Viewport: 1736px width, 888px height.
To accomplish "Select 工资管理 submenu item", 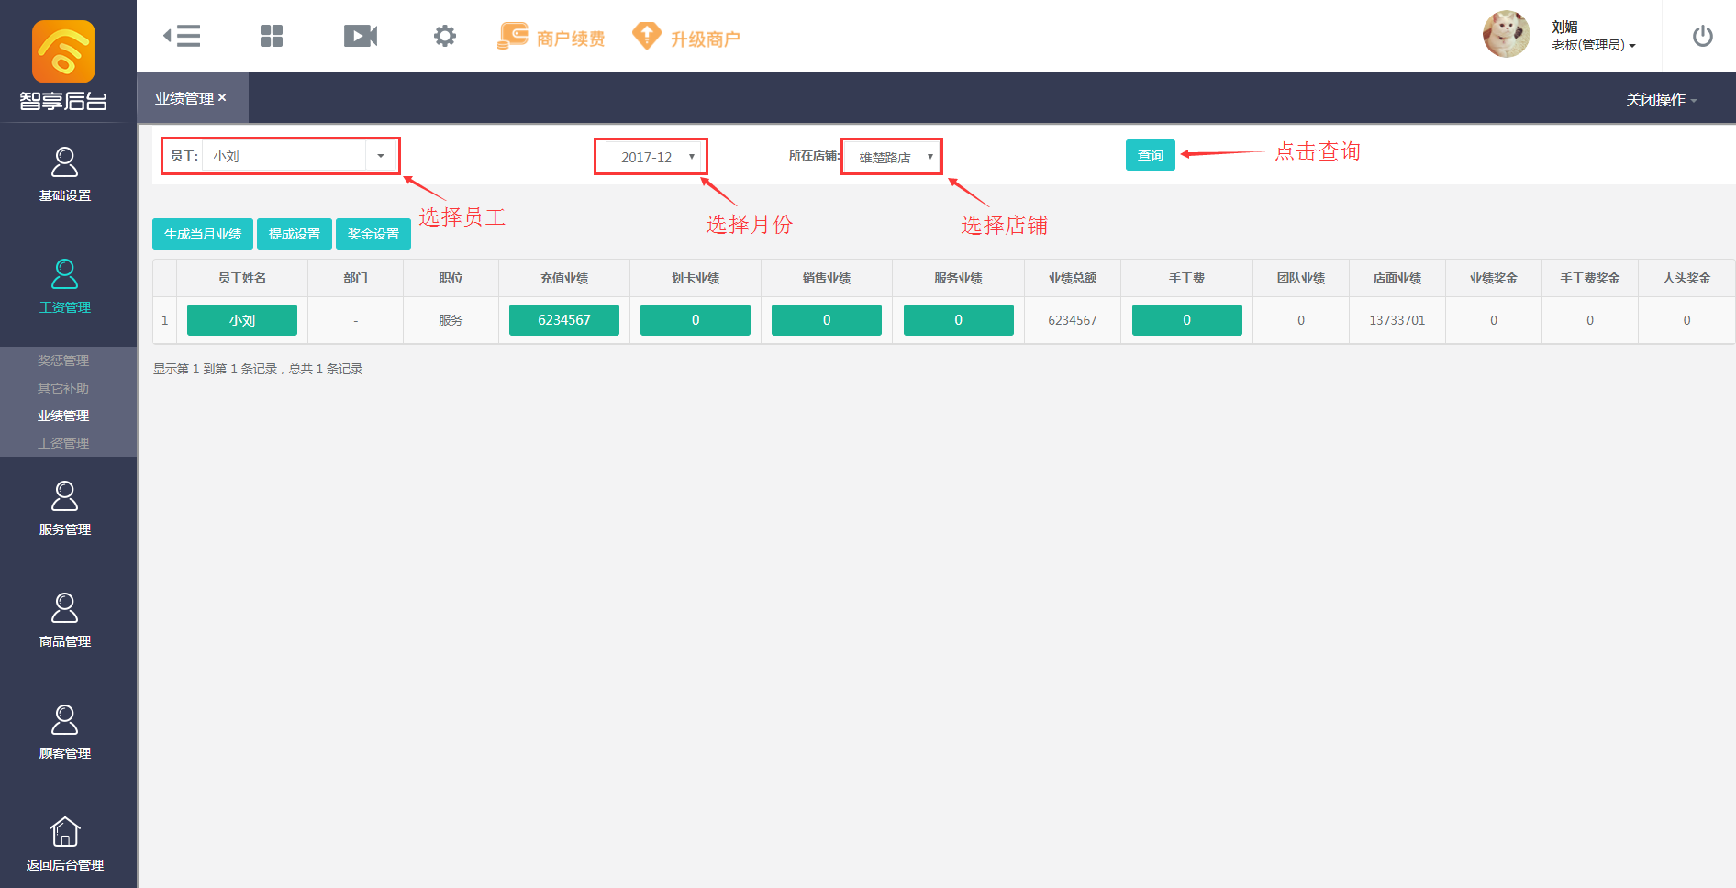I will tap(63, 443).
